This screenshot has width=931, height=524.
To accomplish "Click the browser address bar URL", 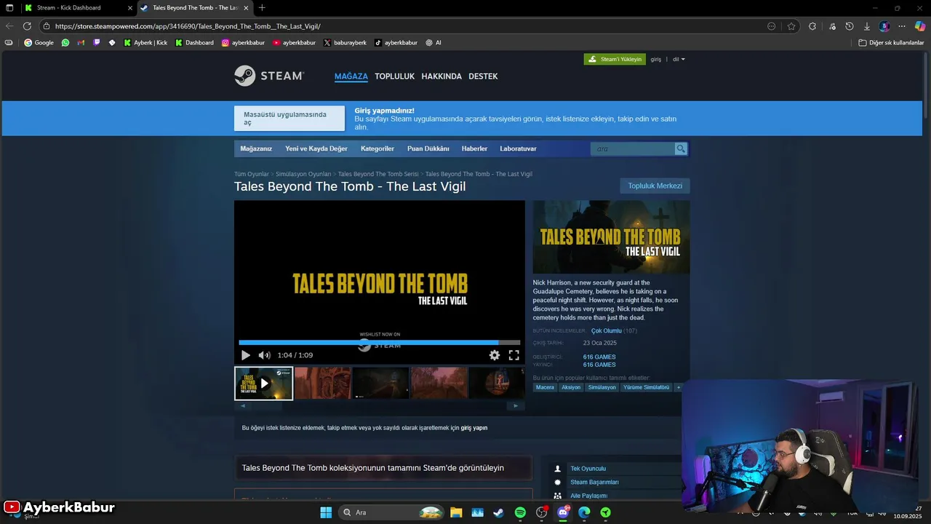I will click(188, 26).
